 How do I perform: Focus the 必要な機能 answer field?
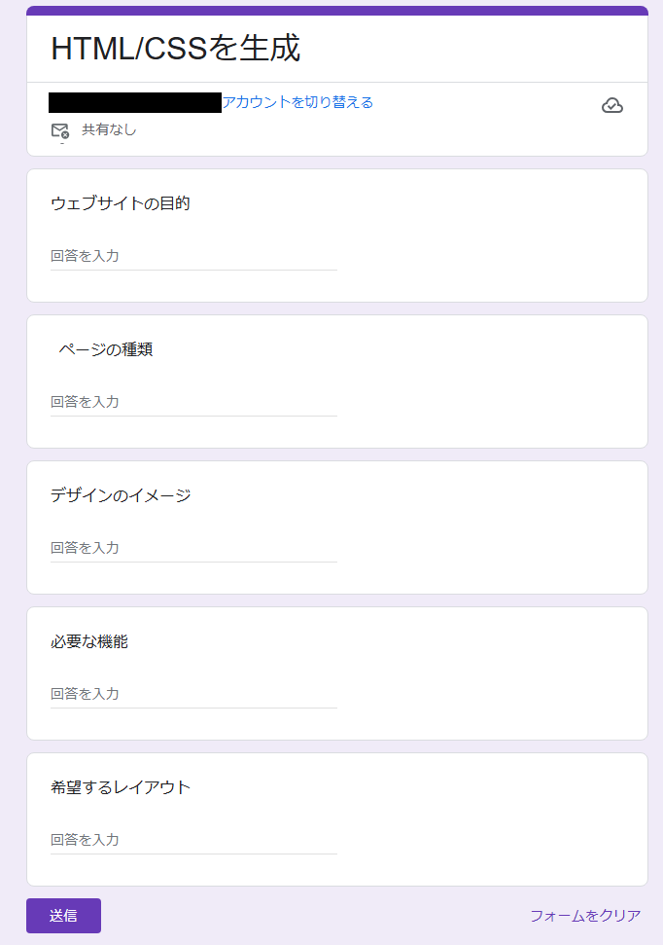(193, 694)
